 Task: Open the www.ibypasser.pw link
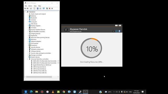click(x=76, y=31)
